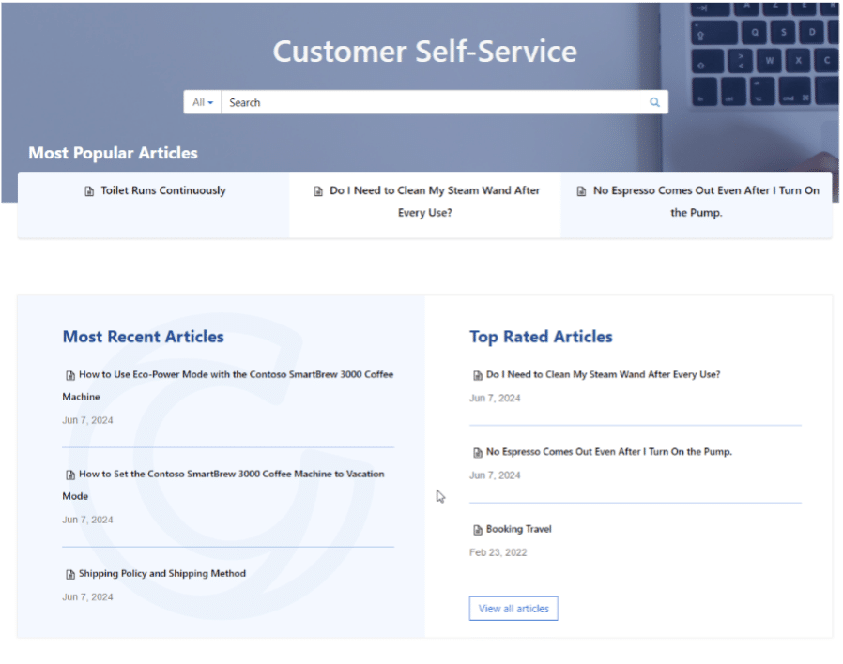Screen dimensions: 843x664
Task: Click document icon beside Vacation Mode article
Action: (x=69, y=475)
